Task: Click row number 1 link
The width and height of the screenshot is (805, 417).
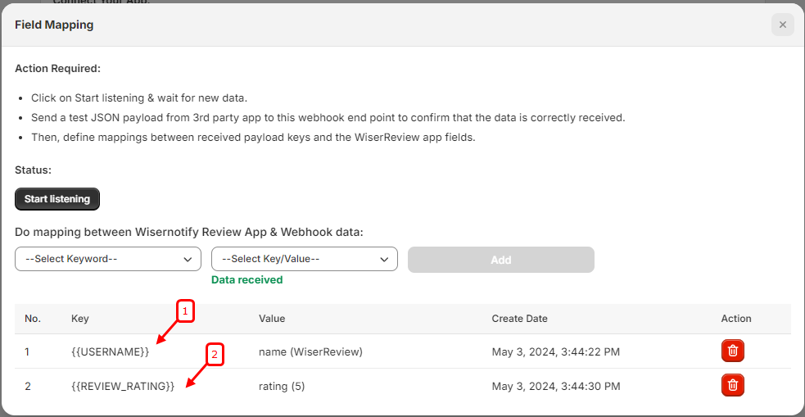Action: click(27, 352)
